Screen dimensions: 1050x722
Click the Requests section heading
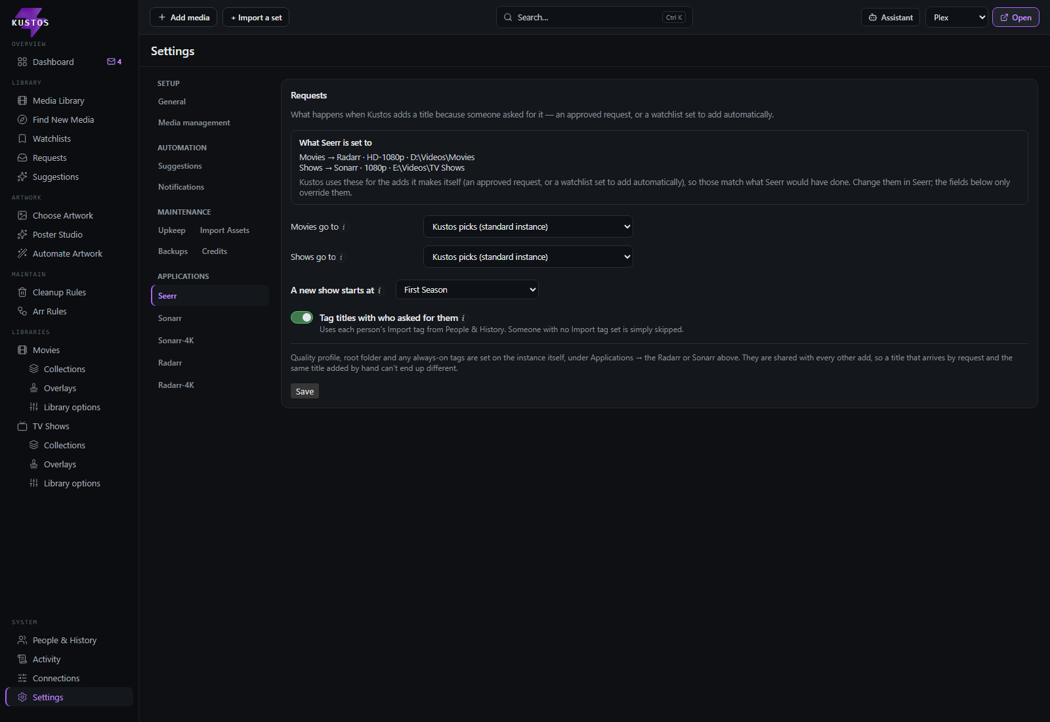[x=308, y=95]
